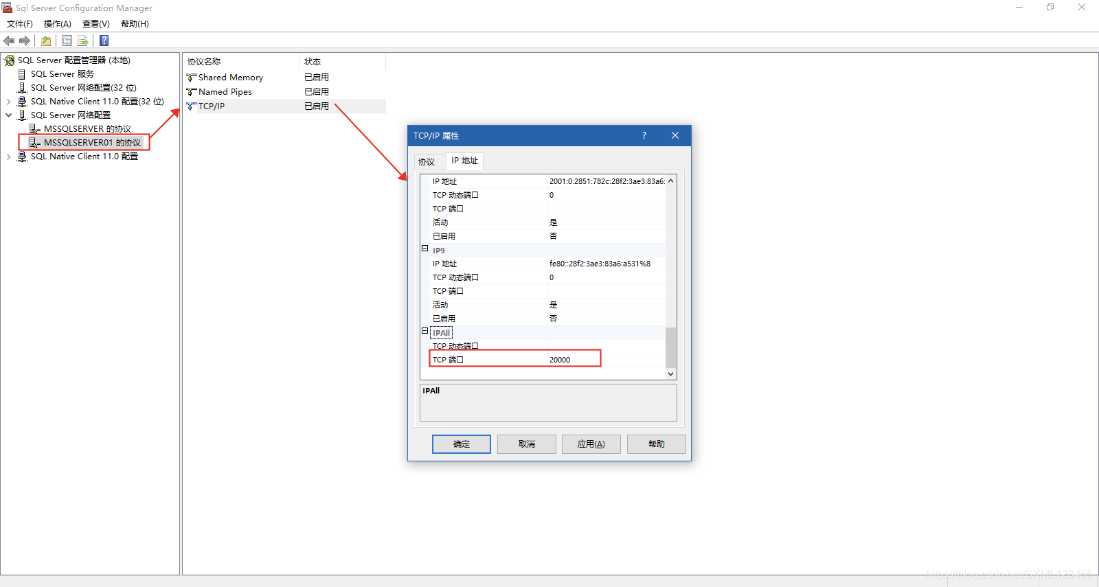Switch to the 协议 tab
1099x587 pixels.
pos(427,162)
